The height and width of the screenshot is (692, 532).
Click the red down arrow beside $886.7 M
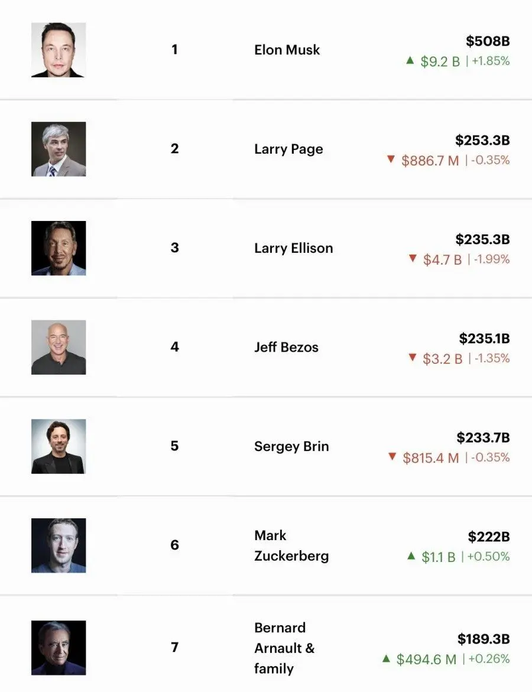click(x=390, y=160)
